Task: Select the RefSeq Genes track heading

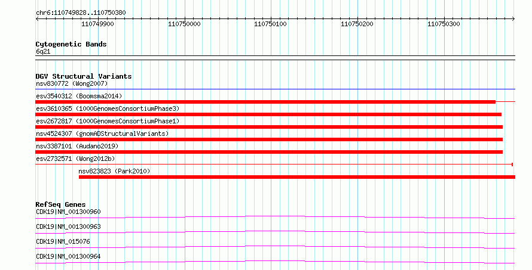Action: click(x=60, y=204)
